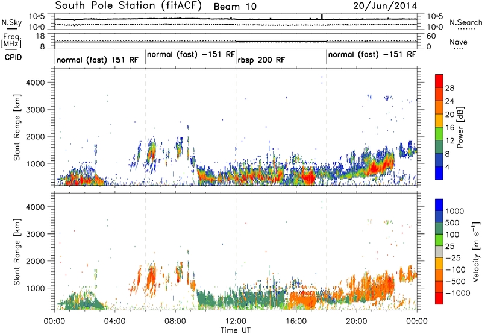Pick the red bottom Velocity colorbar segment
482x334 pixels.
[x=439, y=298]
